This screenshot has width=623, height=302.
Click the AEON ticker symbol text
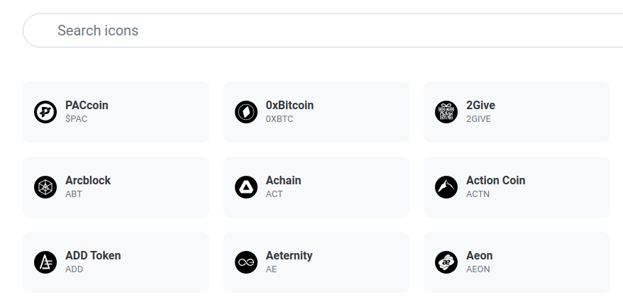tap(478, 269)
